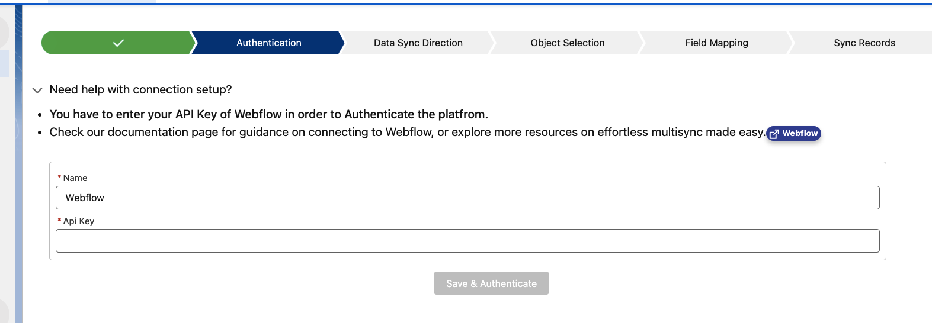
Task: Open the Data Sync Direction step
Action: 418,43
